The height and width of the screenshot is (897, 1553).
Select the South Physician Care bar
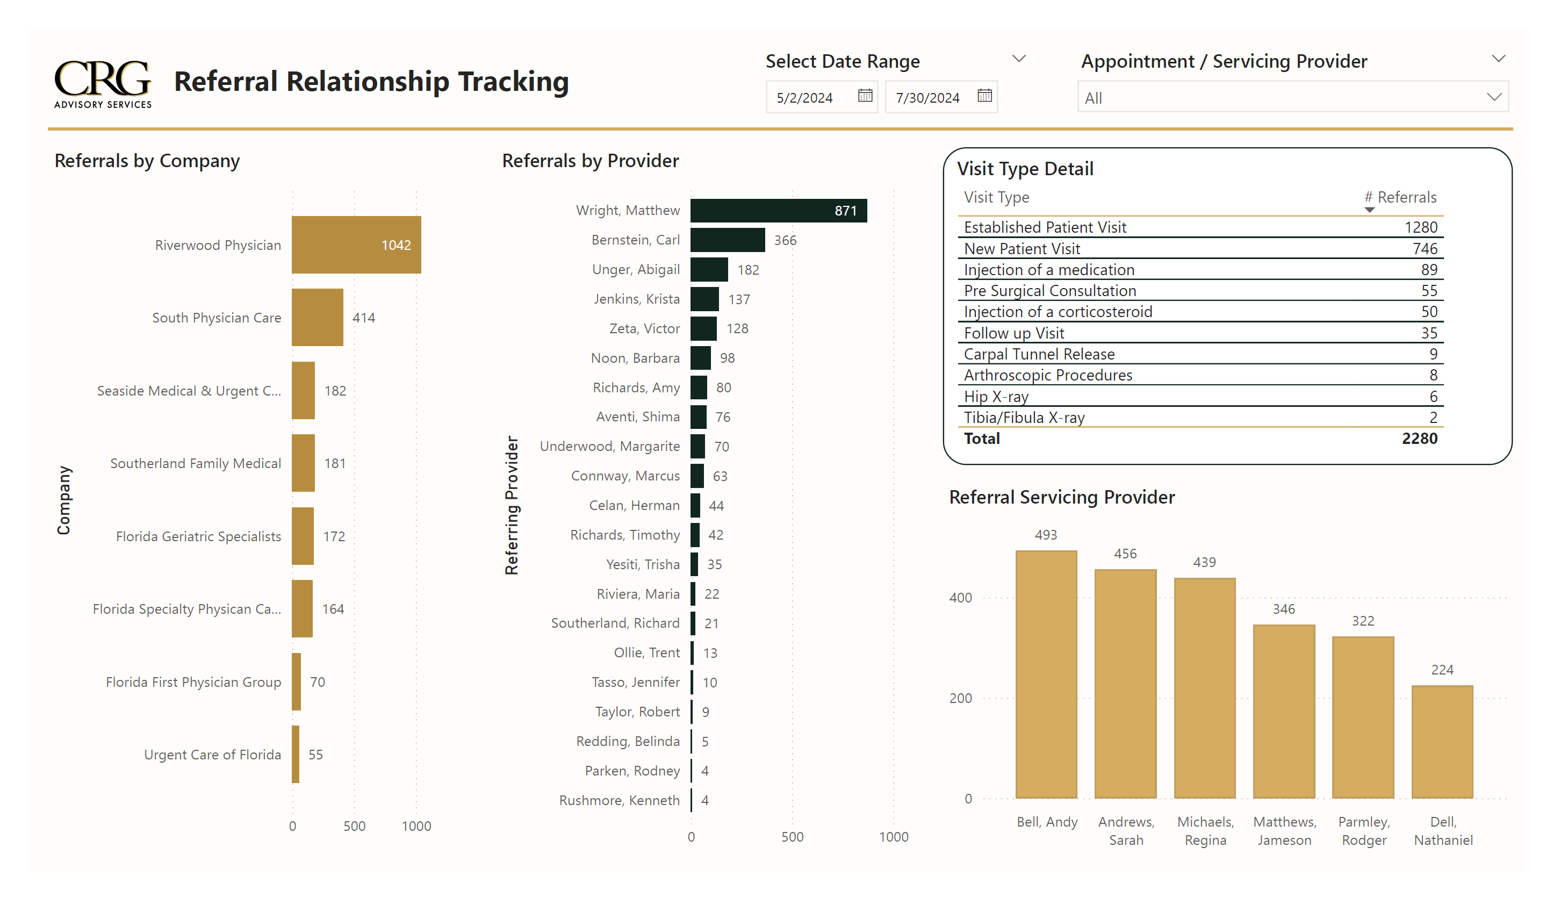point(317,317)
